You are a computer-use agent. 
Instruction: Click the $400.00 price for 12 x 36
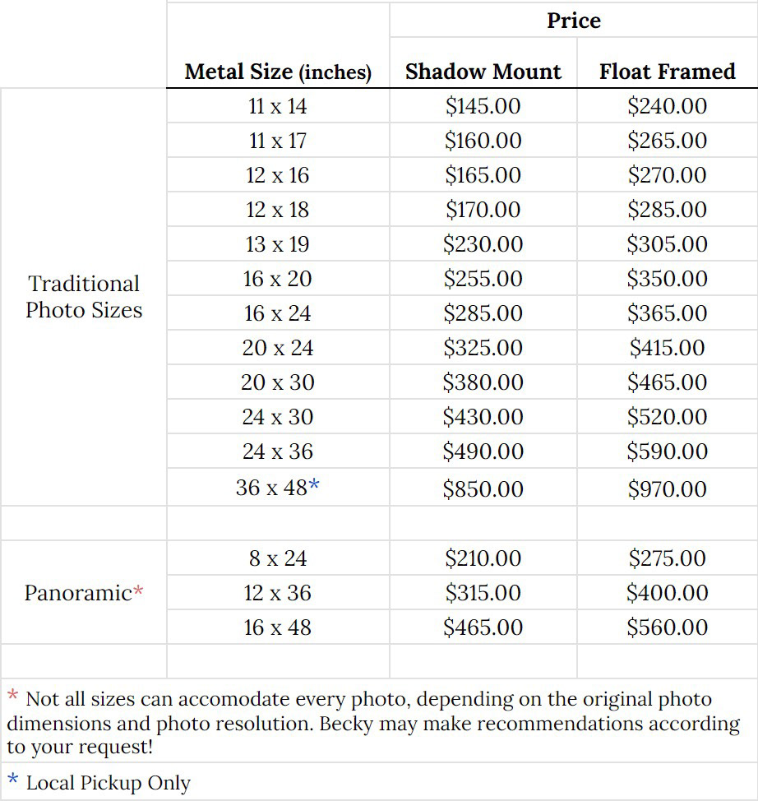pos(667,593)
